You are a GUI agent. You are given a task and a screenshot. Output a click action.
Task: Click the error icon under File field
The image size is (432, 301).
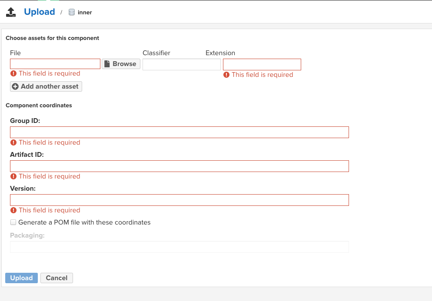[x=13, y=73]
